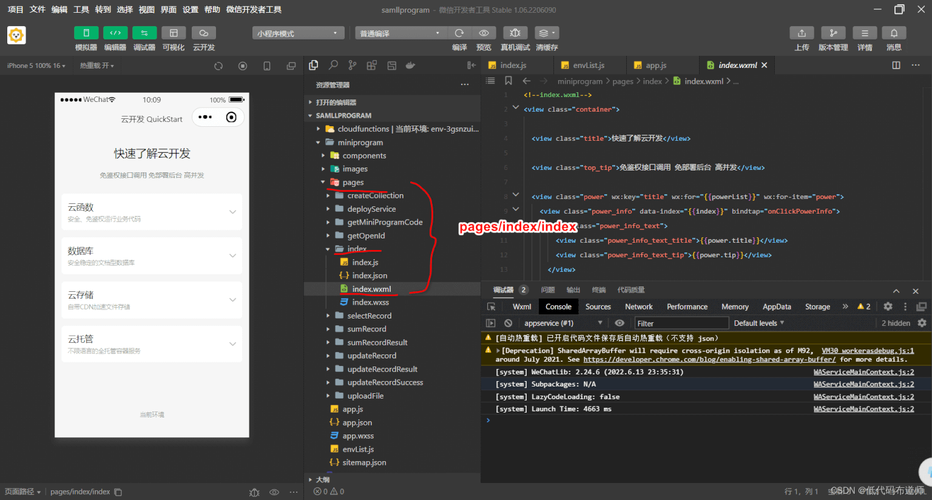This screenshot has width=932, height=500.
Task: Click the simulator stop record icon
Action: pos(243,66)
